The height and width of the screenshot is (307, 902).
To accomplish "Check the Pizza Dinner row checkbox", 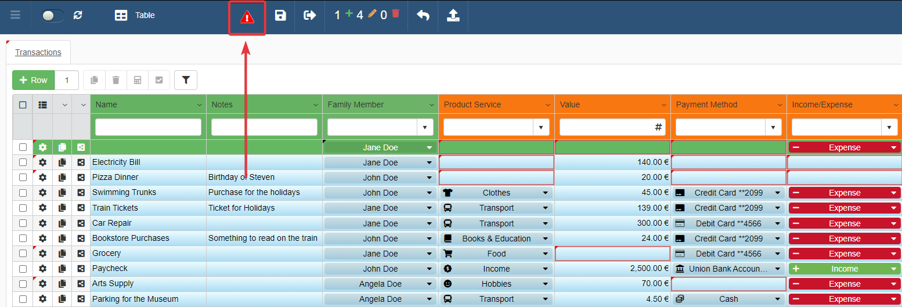I will click(x=23, y=178).
